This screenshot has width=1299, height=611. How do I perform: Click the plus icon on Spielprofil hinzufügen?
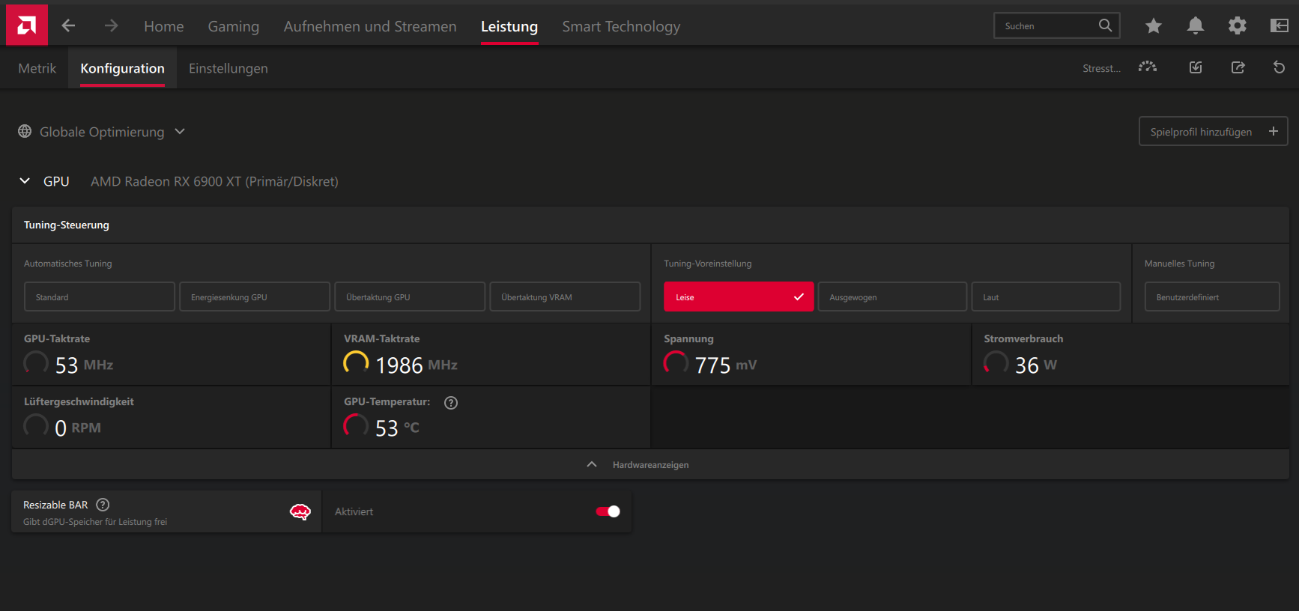[1273, 131]
